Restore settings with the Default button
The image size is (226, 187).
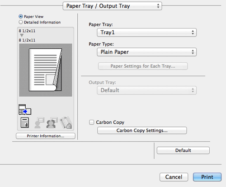click(183, 150)
